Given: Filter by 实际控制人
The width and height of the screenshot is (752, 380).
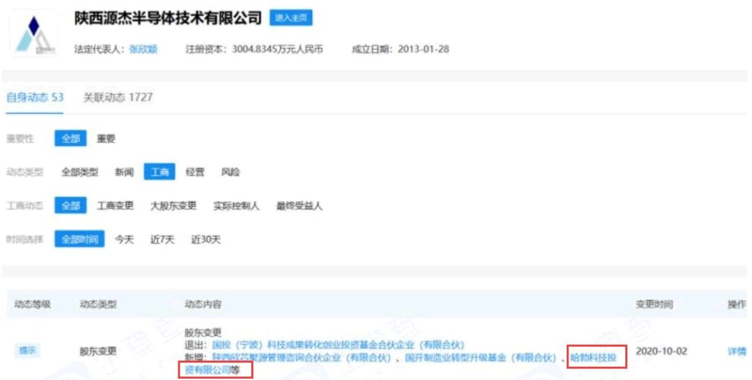Looking at the screenshot, I should pos(237,205).
